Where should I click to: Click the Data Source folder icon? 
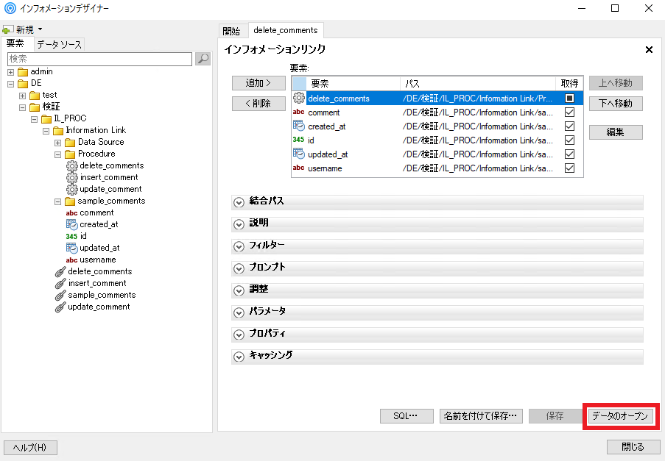click(70, 142)
